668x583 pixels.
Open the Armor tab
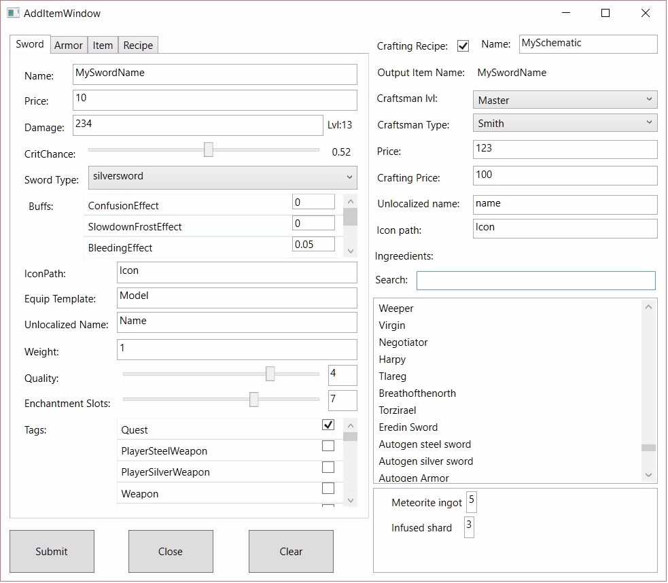point(69,45)
